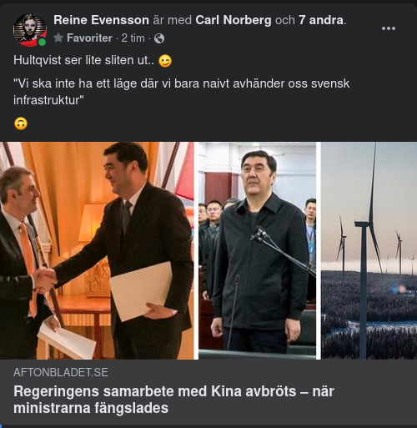Click the AFTONBLADET.SE source label
Viewport: 417px width, 428px height.
pos(61,372)
